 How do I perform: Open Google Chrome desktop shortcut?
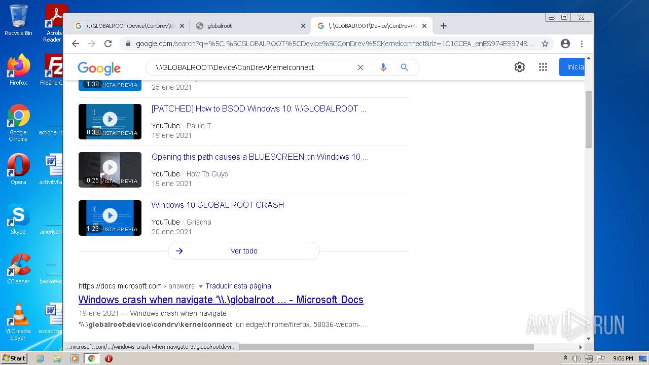[18, 123]
